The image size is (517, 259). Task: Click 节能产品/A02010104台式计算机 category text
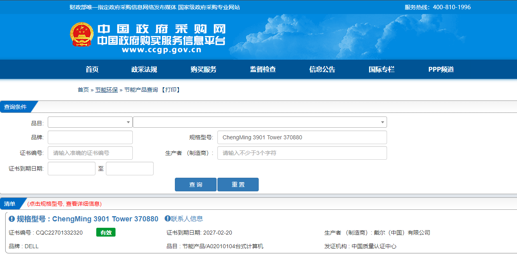[x=223, y=246]
